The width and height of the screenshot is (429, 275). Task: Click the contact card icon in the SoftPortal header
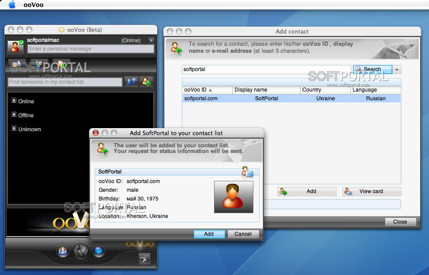pos(247,172)
